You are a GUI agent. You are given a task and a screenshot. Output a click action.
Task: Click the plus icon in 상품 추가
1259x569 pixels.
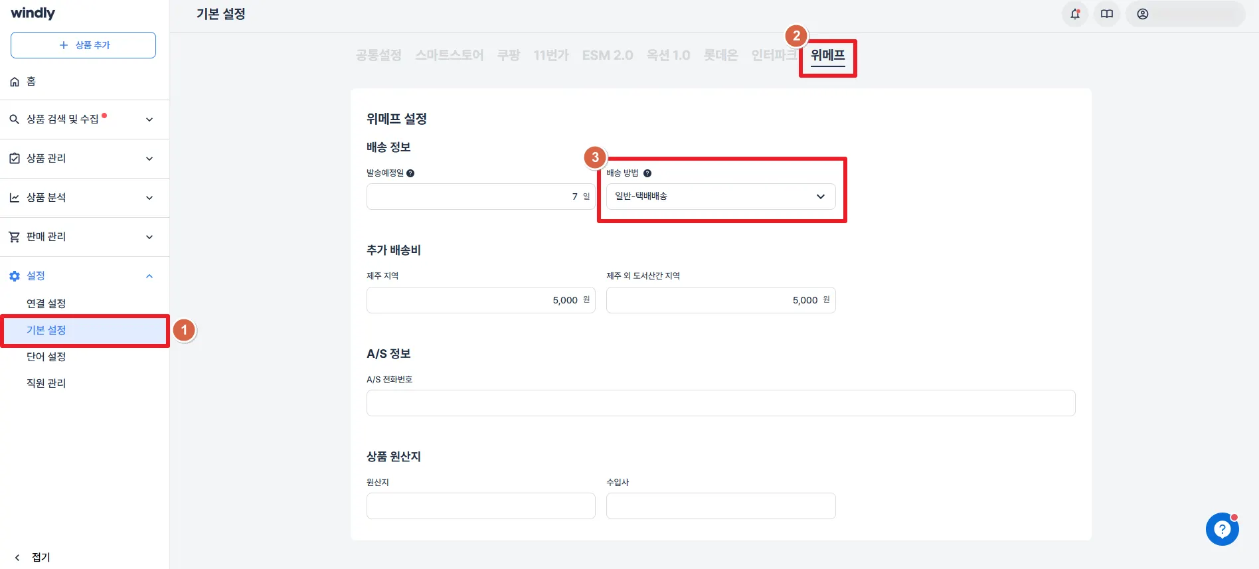tap(64, 45)
